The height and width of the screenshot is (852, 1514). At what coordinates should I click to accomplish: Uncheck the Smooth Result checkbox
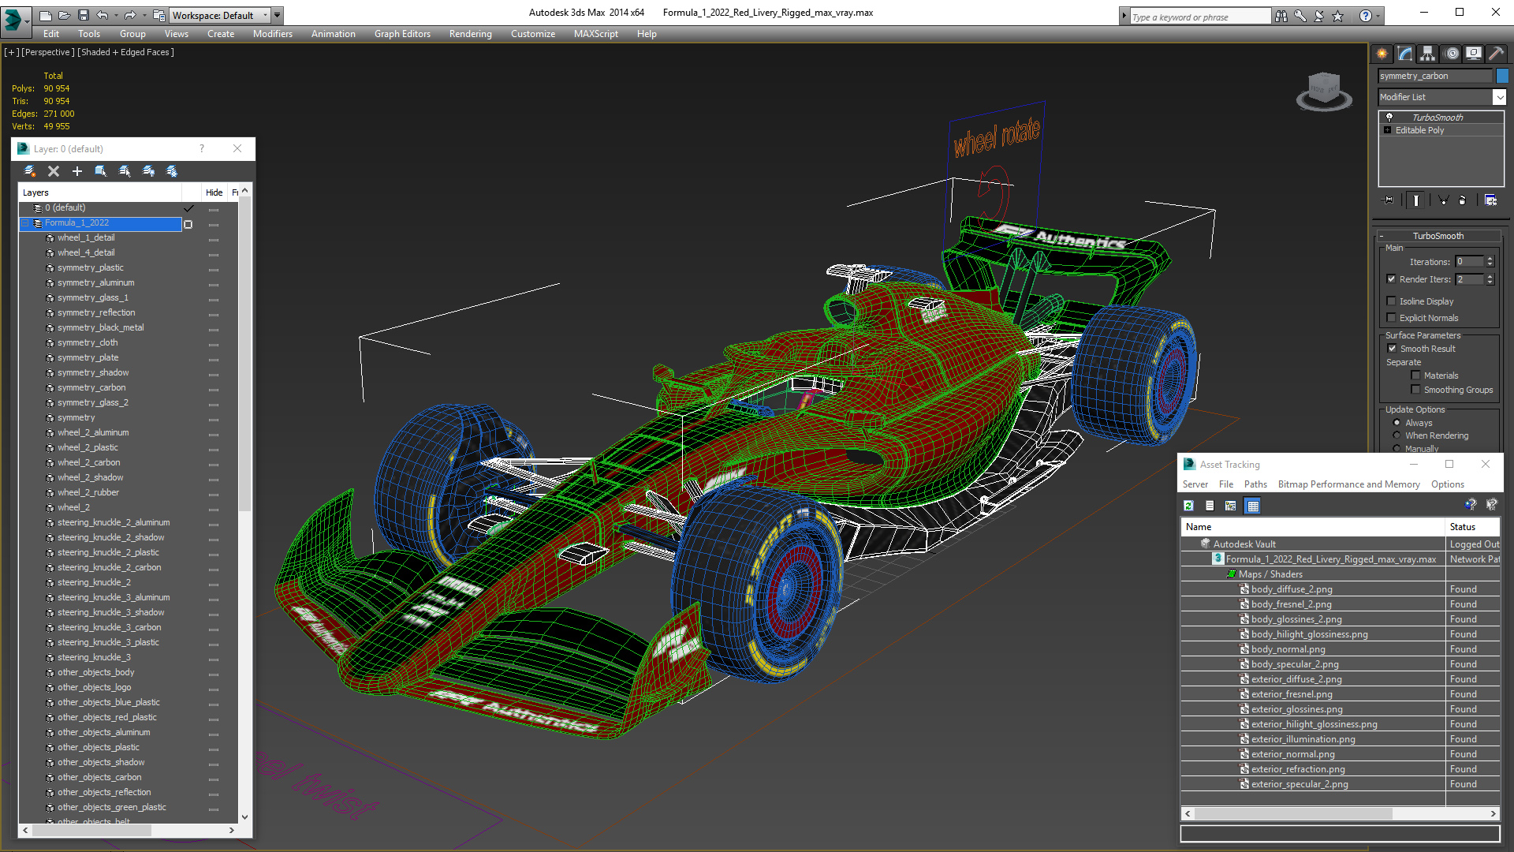[x=1393, y=348]
